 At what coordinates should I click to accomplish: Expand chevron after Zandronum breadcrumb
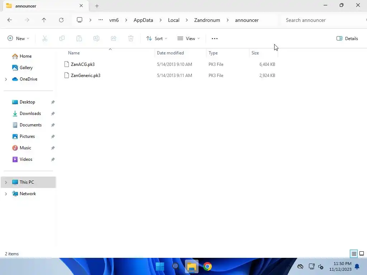tap(228, 20)
